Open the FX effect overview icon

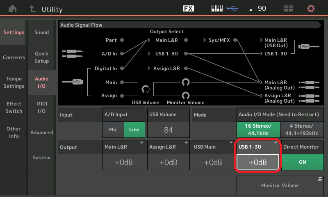[x=188, y=9]
